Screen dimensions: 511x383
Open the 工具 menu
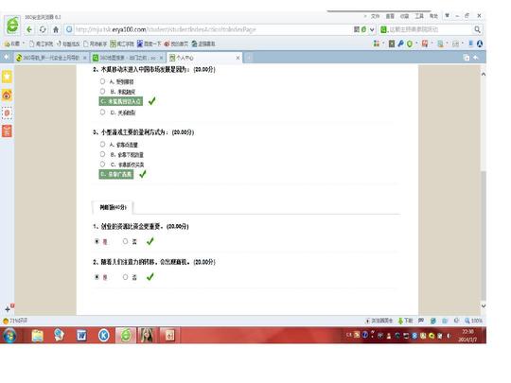click(x=419, y=16)
